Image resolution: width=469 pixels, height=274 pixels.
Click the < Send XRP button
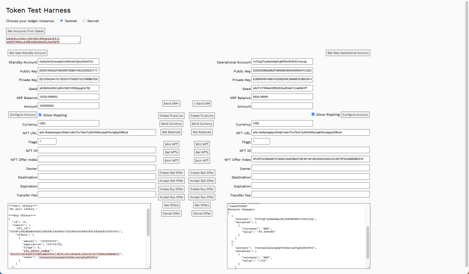pos(202,104)
